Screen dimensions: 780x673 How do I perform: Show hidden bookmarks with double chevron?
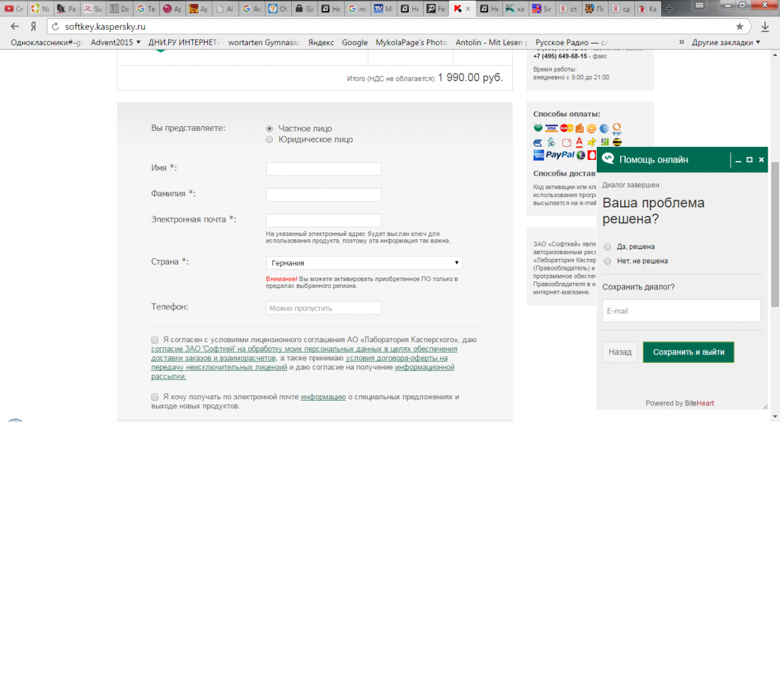[682, 42]
